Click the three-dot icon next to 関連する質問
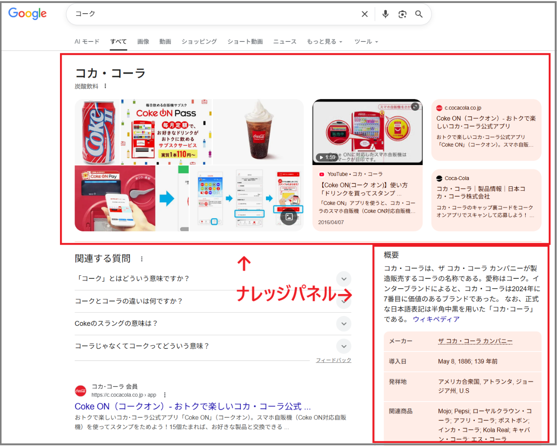This screenshot has height=446, width=557. tap(141, 258)
